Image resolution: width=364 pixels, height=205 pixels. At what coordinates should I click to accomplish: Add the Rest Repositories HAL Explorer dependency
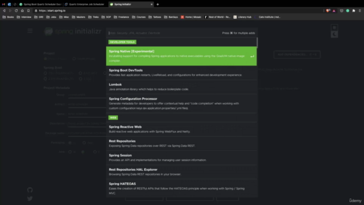[181, 172]
